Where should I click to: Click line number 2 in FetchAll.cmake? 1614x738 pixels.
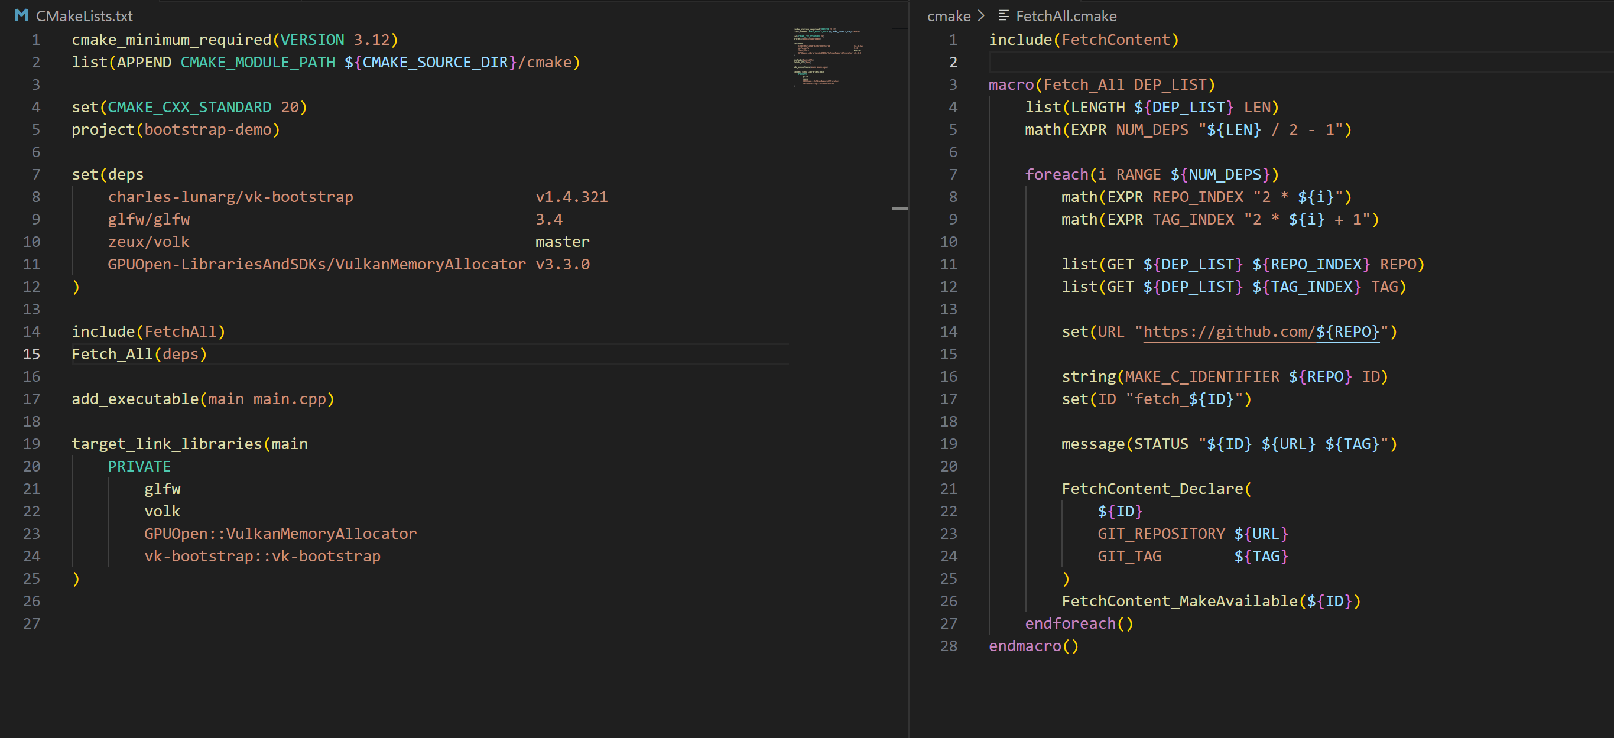(x=952, y=62)
